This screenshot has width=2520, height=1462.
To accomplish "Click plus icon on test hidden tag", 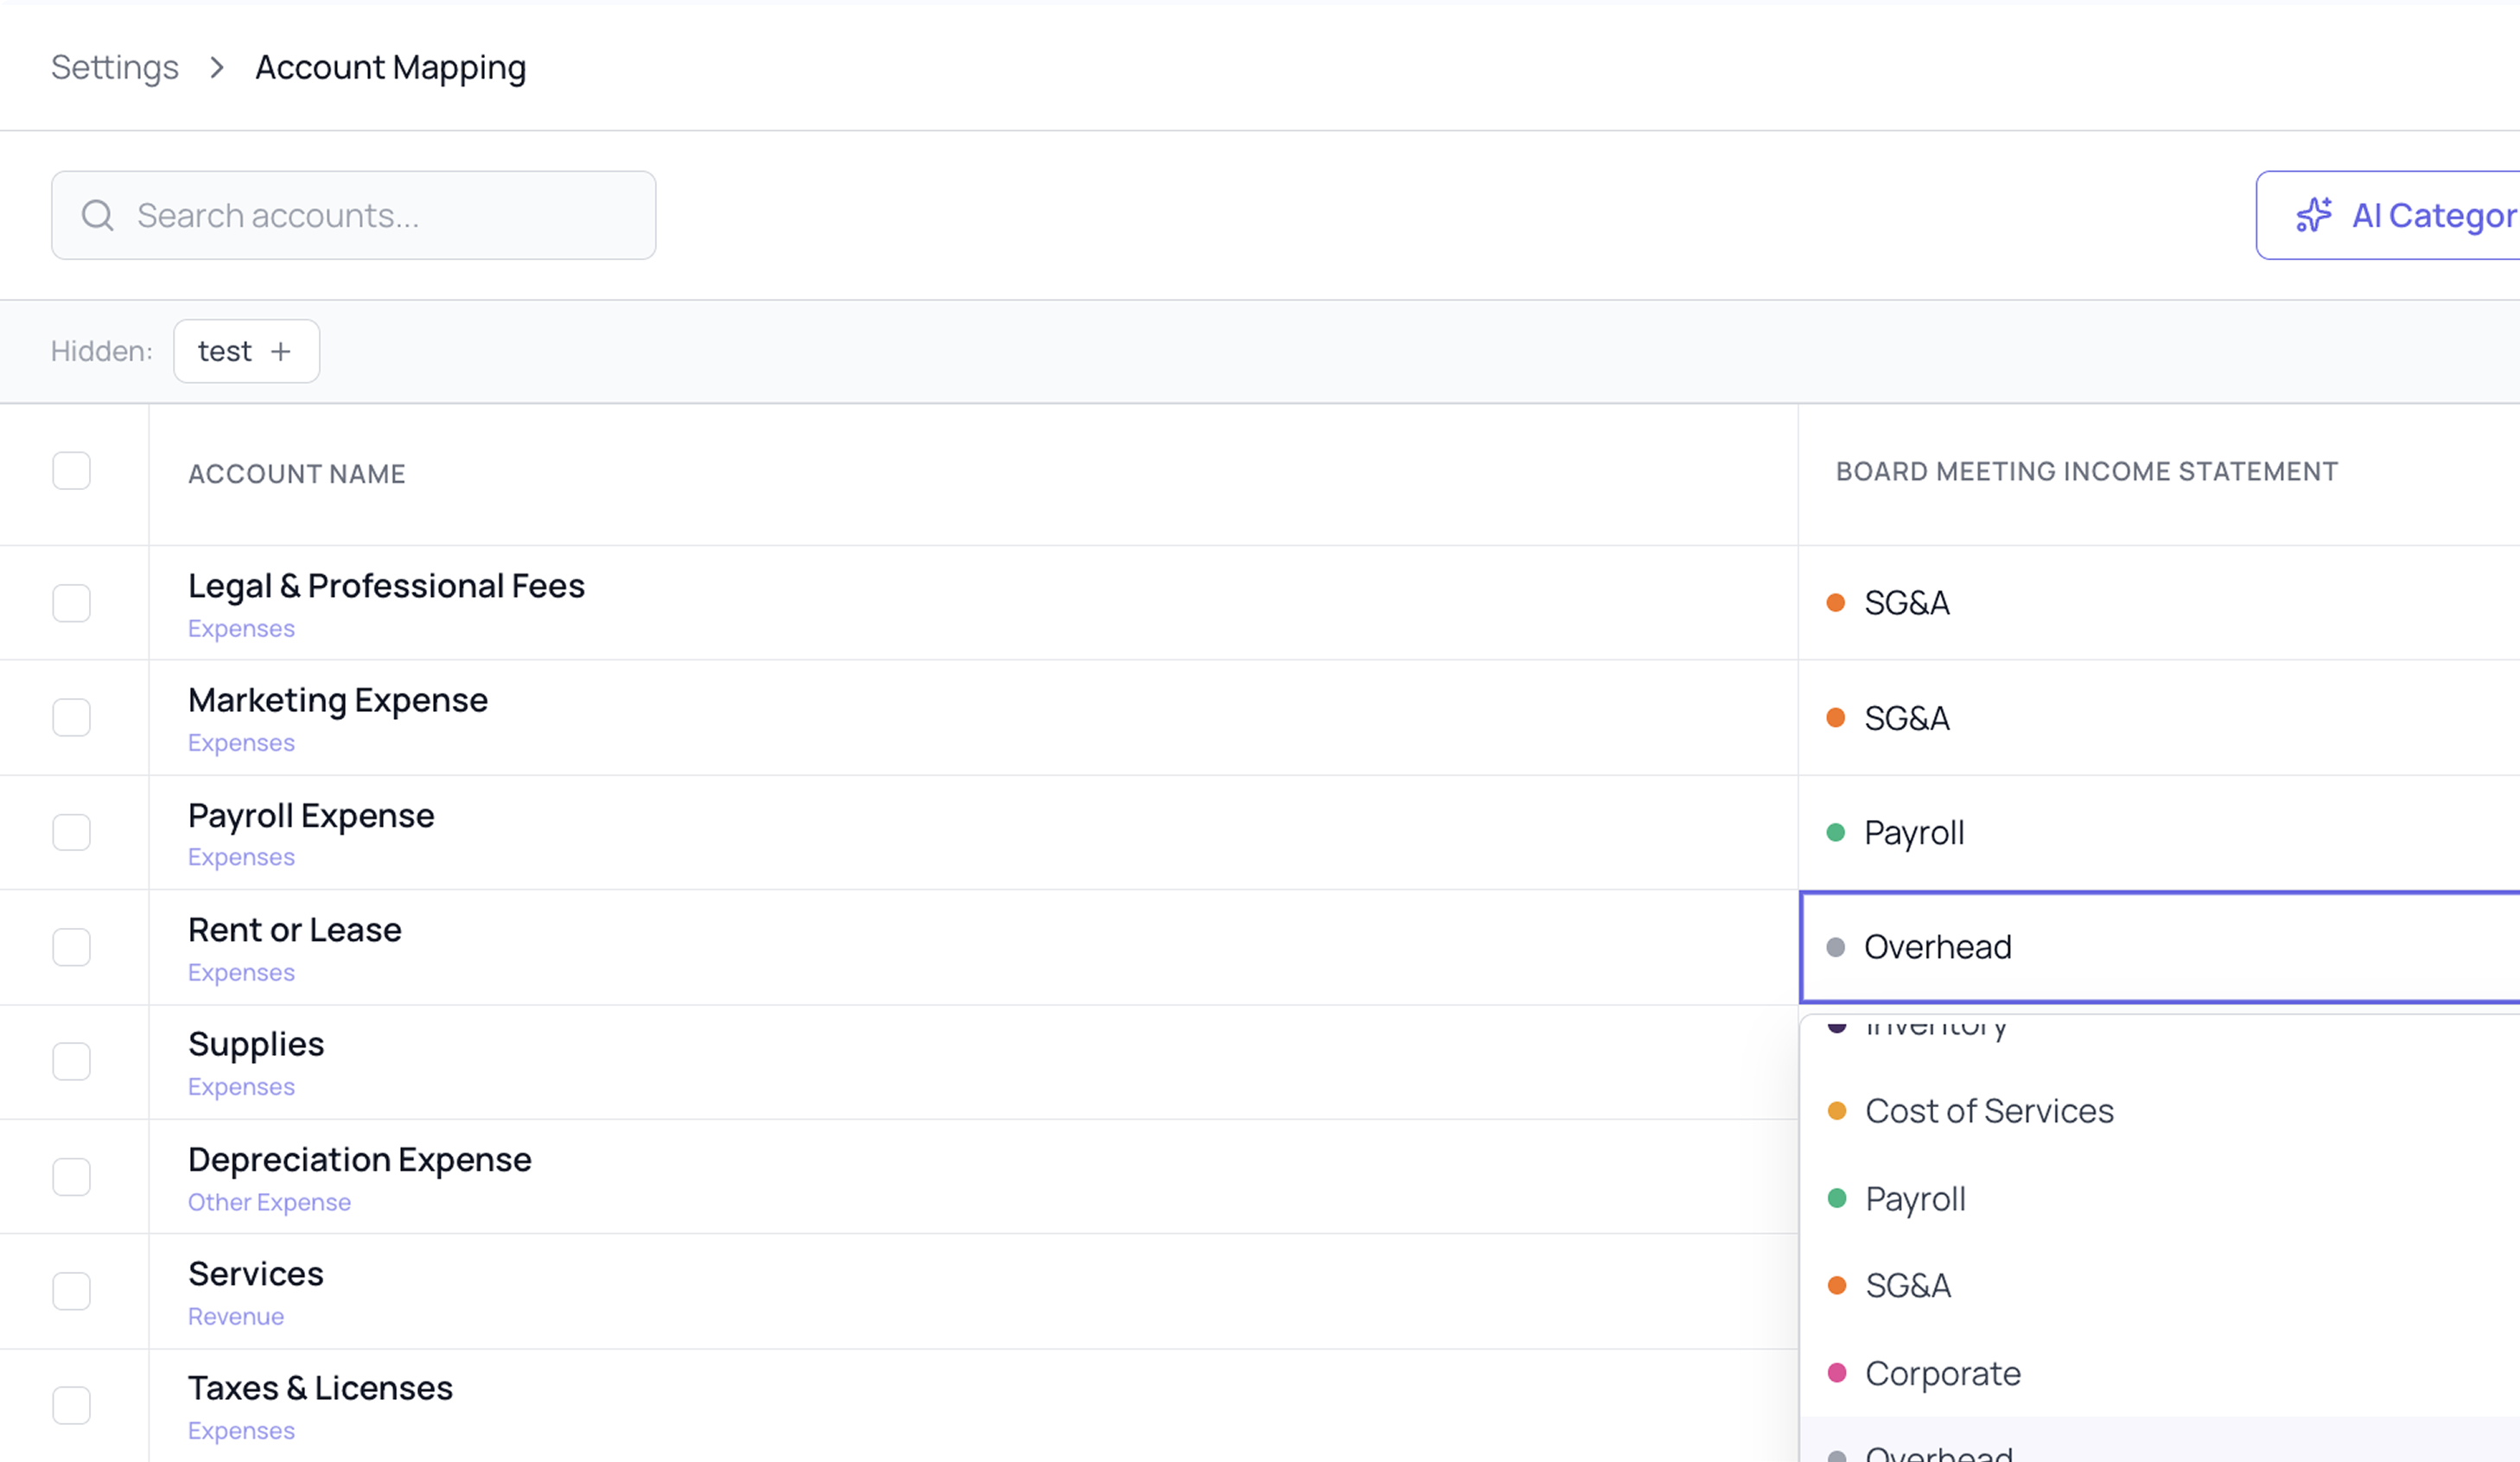I will coord(281,351).
